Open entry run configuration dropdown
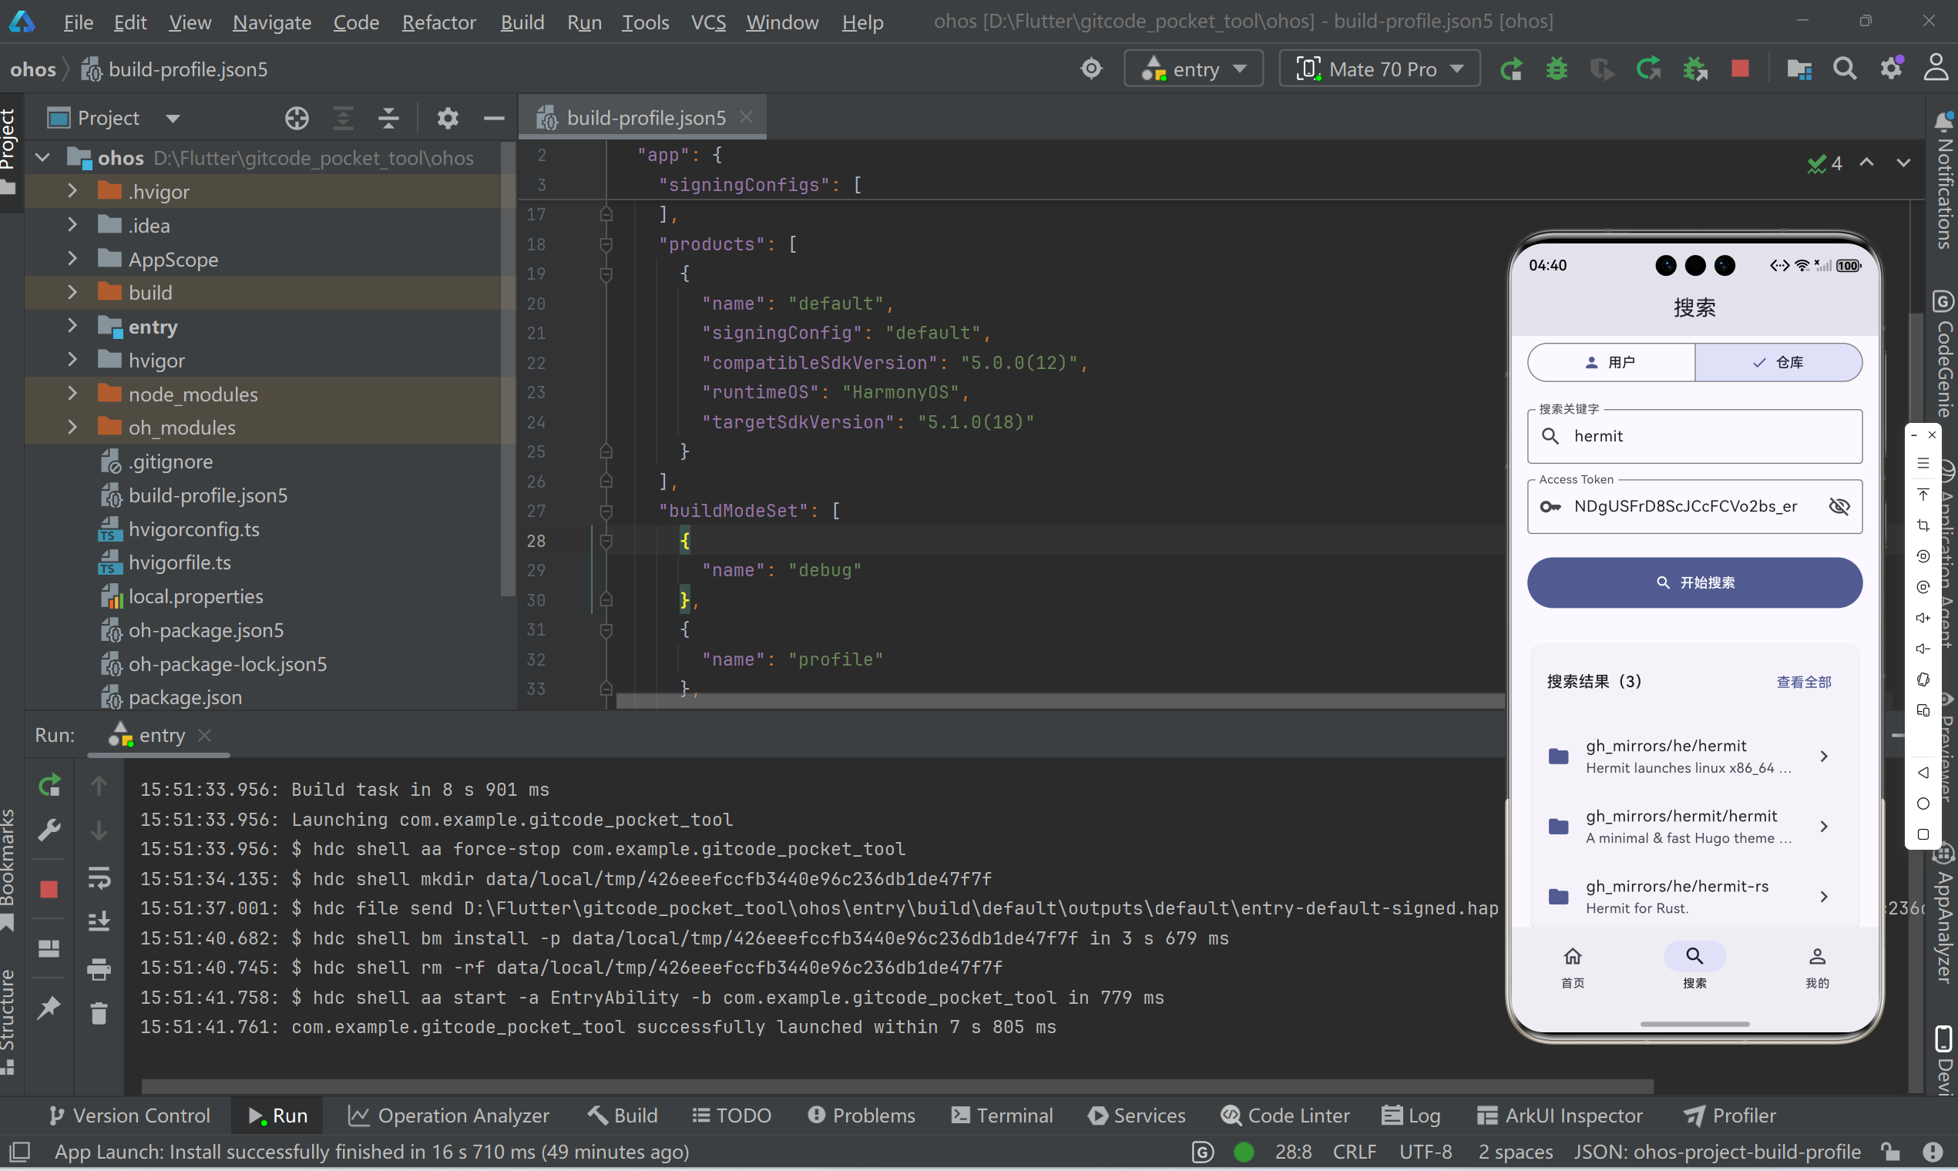The image size is (1958, 1171). [x=1193, y=69]
